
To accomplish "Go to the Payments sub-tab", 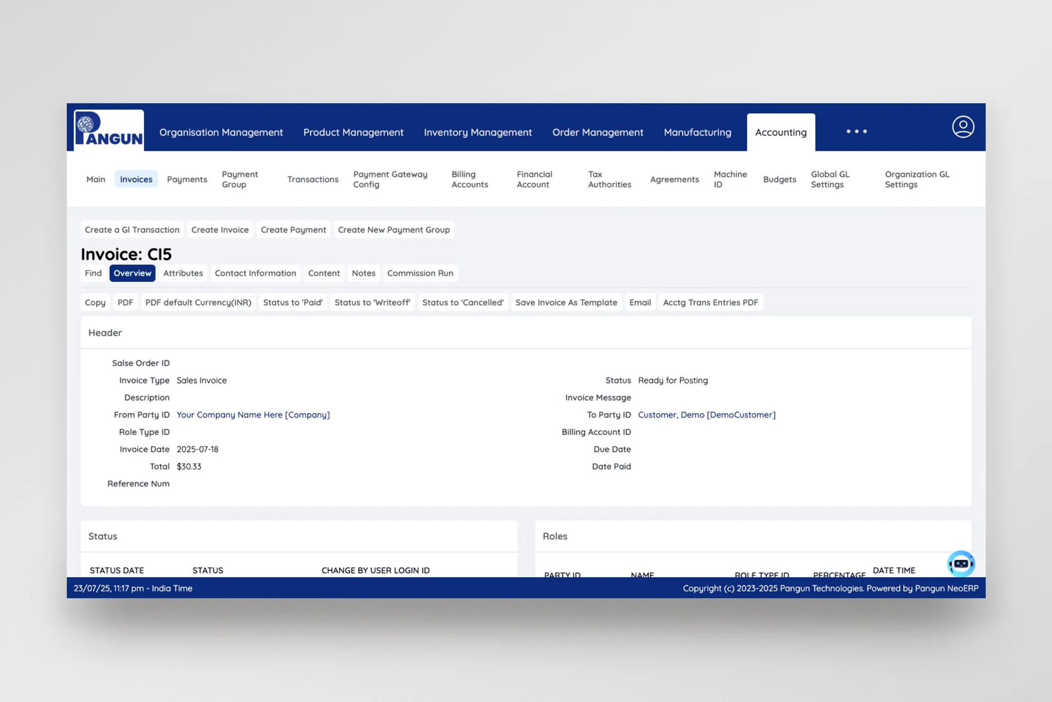I will [187, 179].
